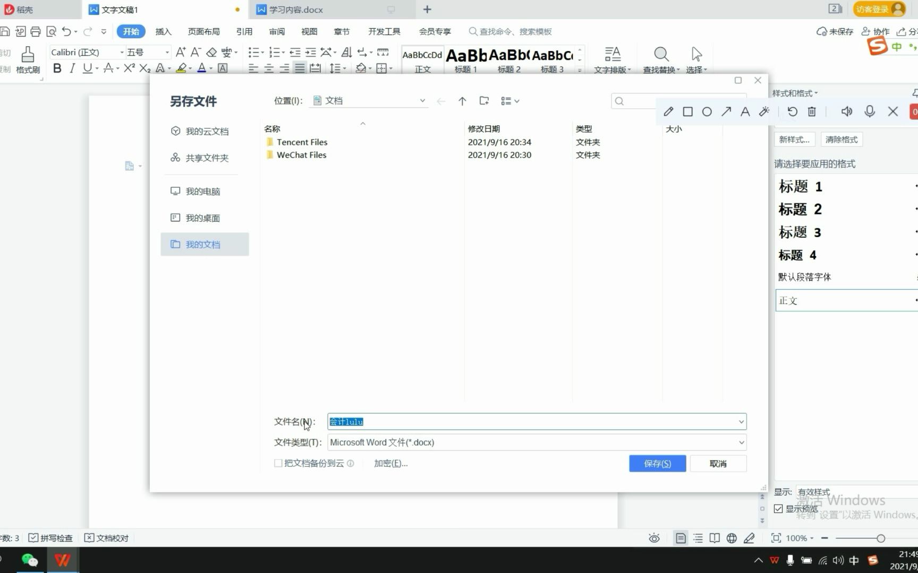The height and width of the screenshot is (573, 918).
Task: Toggle justified paragraph alignment
Action: 300,68
